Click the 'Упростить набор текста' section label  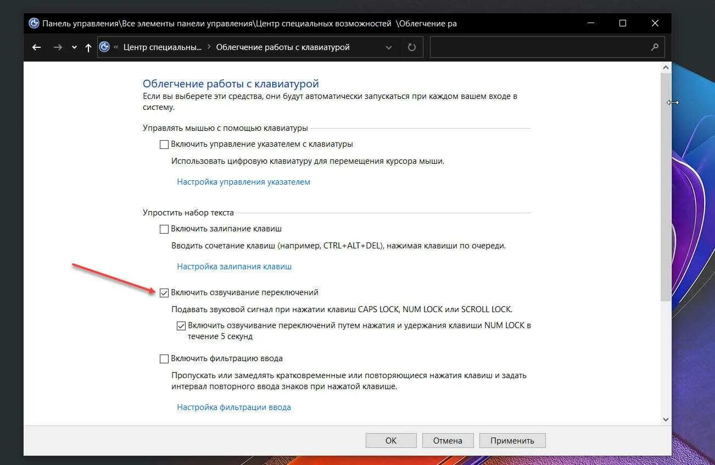click(188, 213)
